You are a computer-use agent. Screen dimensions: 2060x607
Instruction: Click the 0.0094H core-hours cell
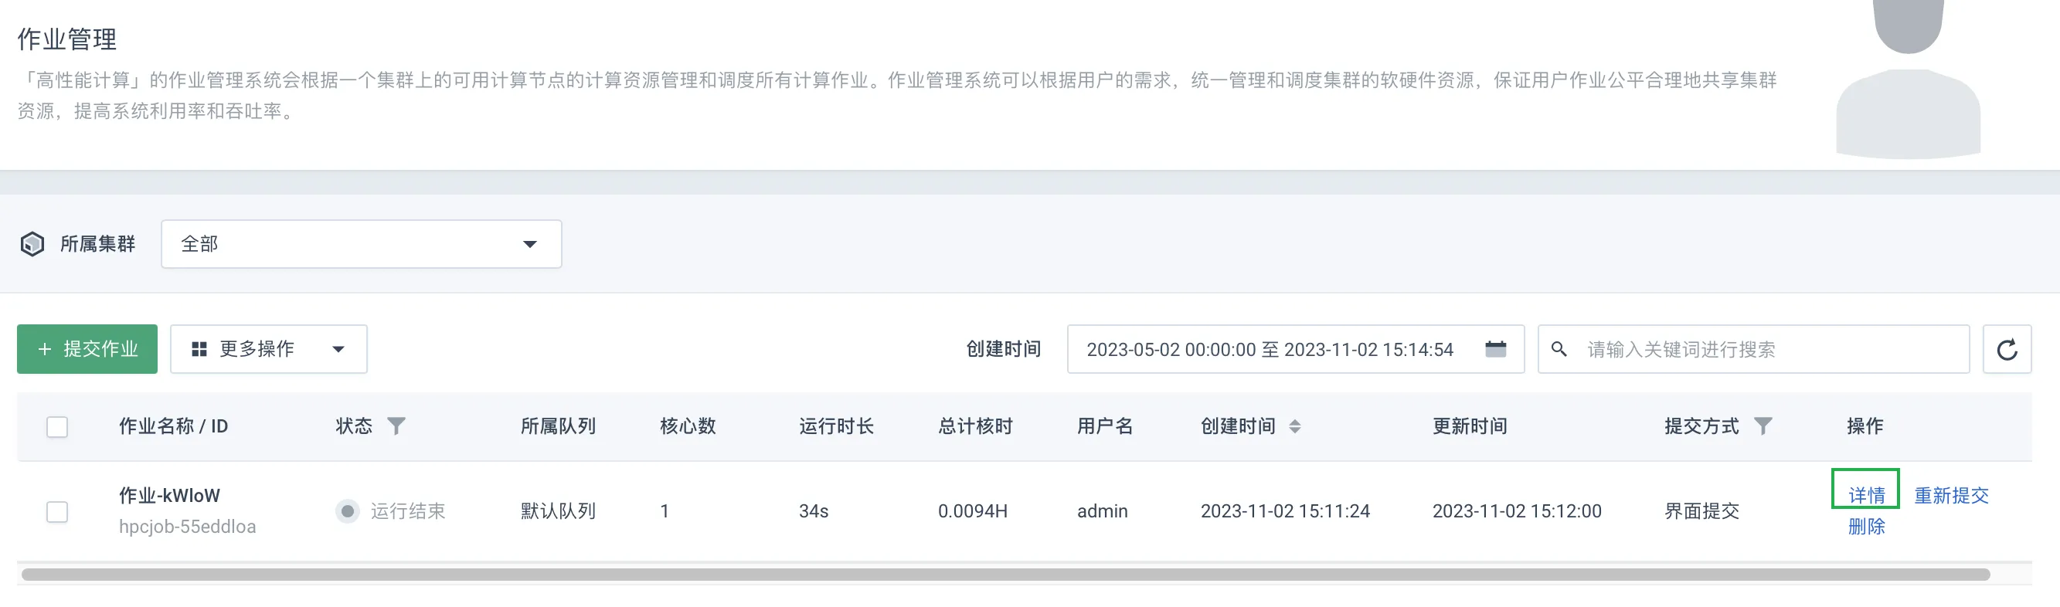click(972, 512)
